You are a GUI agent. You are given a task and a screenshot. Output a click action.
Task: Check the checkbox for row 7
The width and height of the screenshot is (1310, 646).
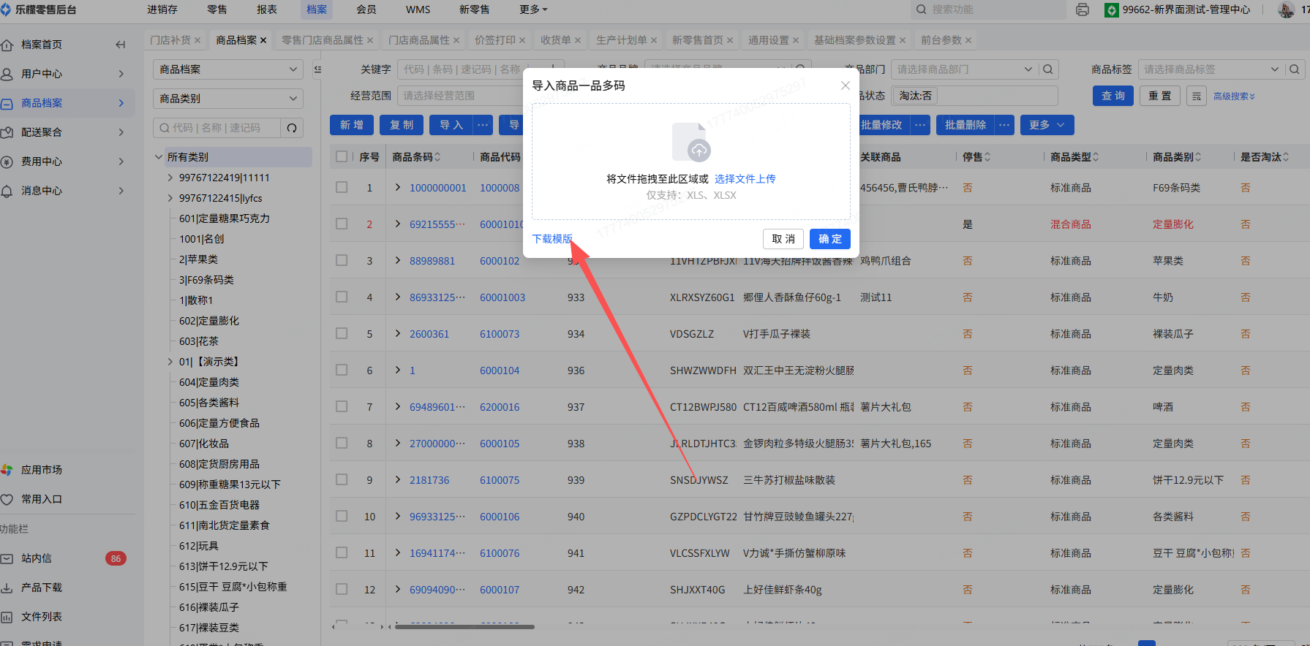342,406
